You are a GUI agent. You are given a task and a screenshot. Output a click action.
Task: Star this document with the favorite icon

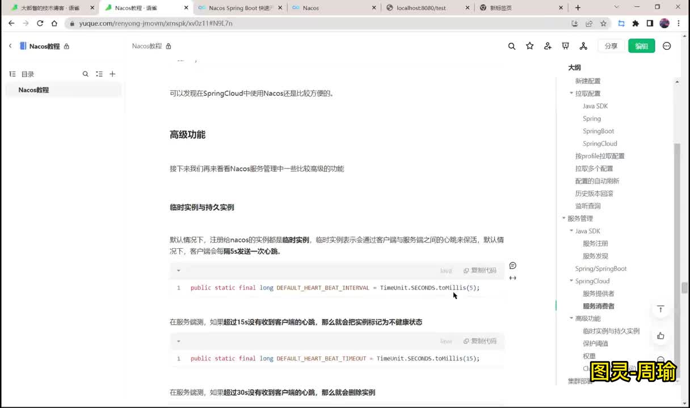click(530, 46)
